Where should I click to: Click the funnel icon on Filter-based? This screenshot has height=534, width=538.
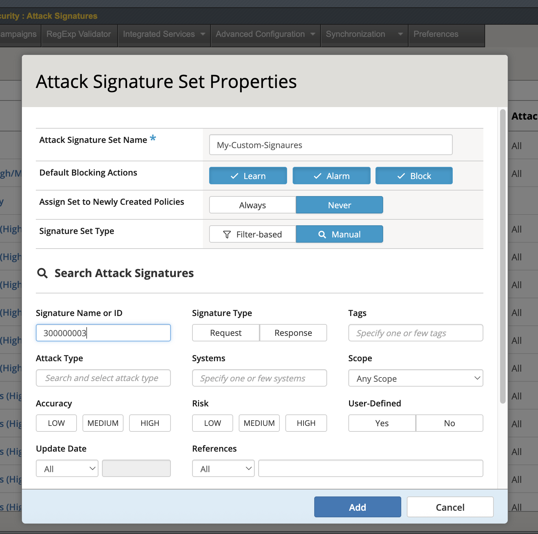tap(227, 235)
